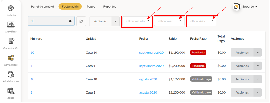Open invoice 10 of agosto 2020

(32, 79)
